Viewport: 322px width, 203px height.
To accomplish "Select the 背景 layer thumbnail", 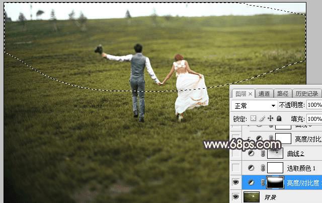I will 252,197.
